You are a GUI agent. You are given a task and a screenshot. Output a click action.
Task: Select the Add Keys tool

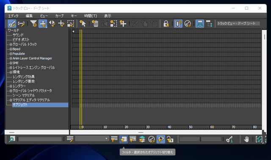61,24
